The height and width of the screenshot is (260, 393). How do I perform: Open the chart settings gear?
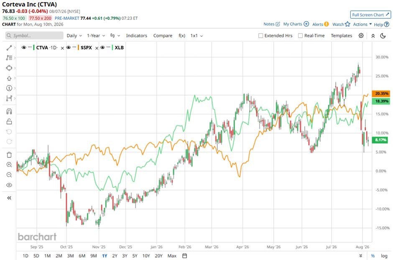click(361, 36)
